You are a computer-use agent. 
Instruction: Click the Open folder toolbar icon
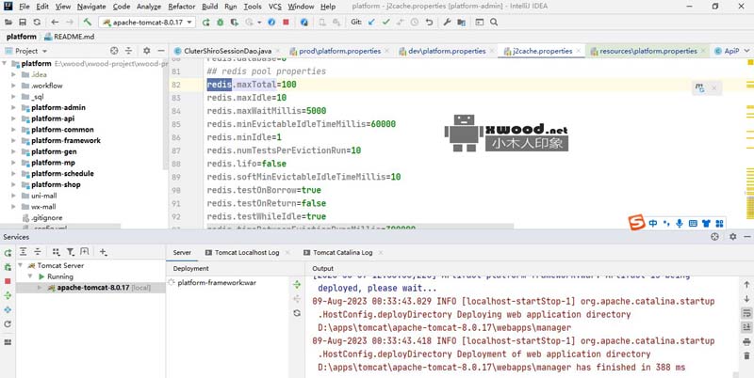[8, 22]
